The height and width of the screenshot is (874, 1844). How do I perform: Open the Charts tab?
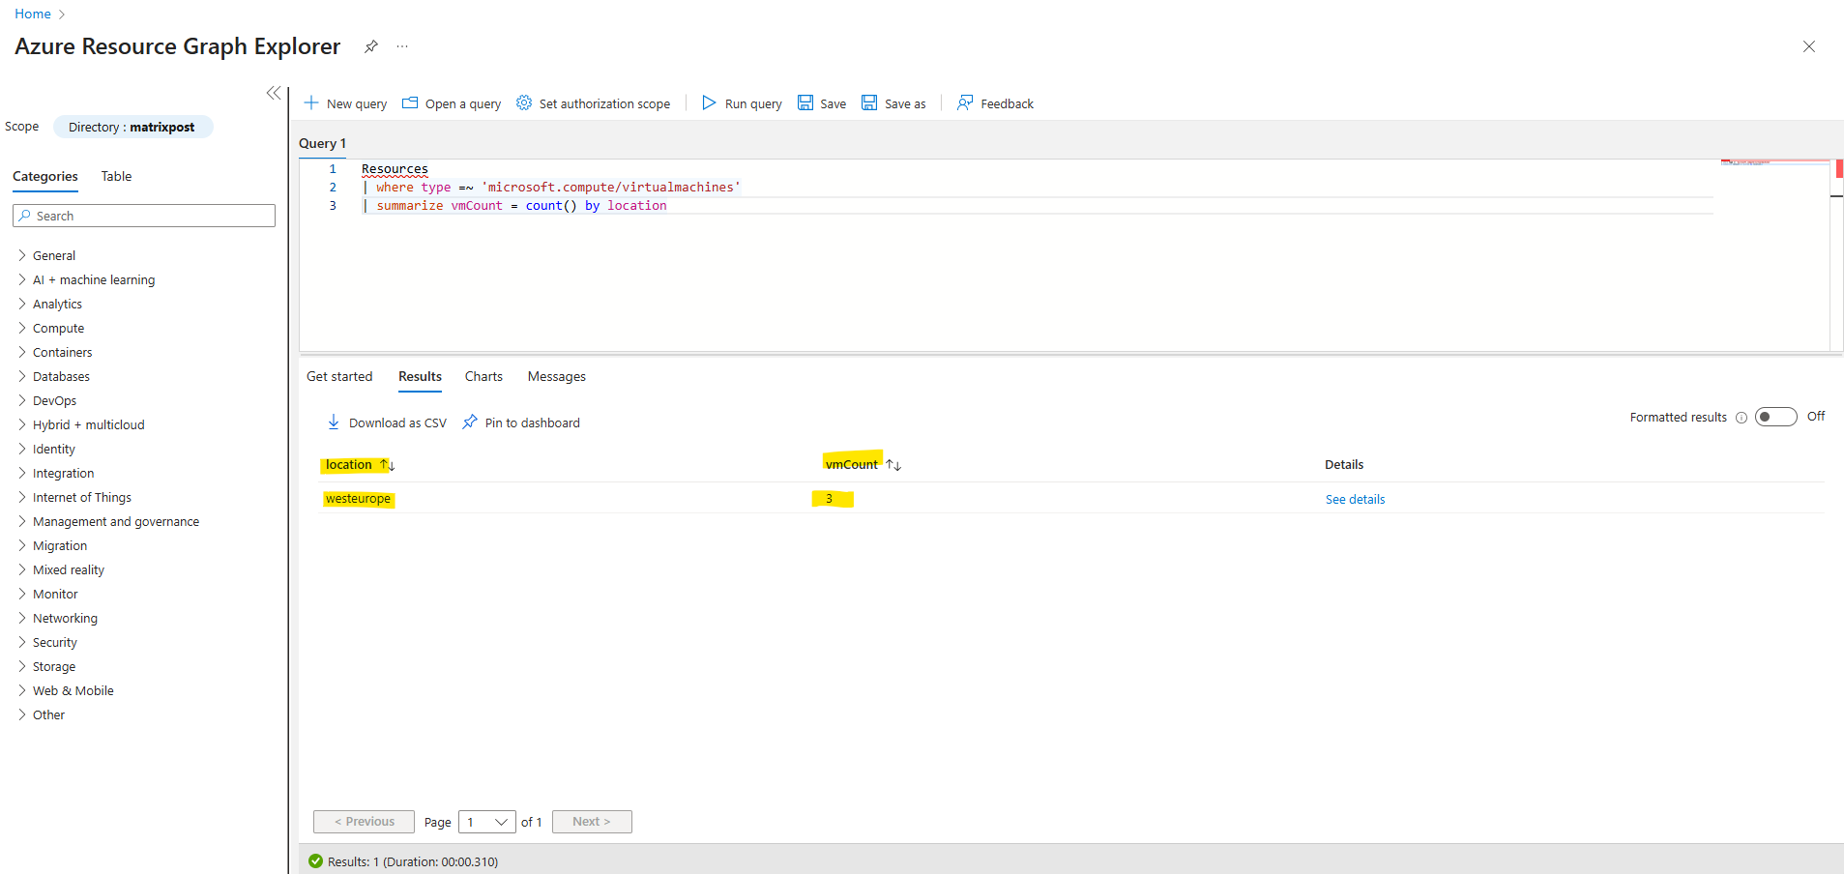tap(483, 376)
